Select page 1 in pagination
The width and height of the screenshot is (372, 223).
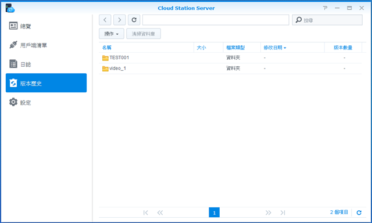click(x=214, y=213)
